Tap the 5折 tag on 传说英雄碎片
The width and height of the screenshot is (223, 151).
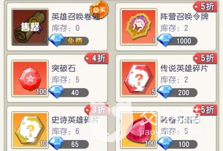click(205, 58)
